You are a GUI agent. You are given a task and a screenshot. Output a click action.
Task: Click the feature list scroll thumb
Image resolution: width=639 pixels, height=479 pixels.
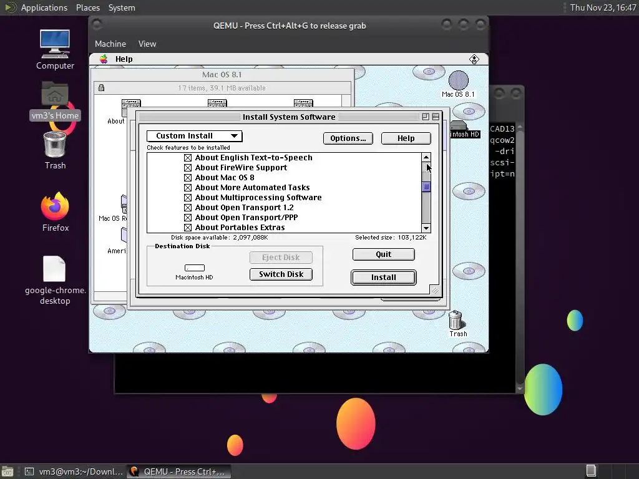[x=426, y=187]
